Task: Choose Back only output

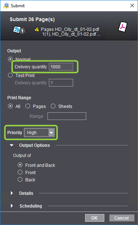Action: coord(20,179)
